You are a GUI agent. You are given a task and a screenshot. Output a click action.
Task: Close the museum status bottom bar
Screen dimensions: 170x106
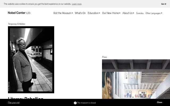[x=159, y=102]
